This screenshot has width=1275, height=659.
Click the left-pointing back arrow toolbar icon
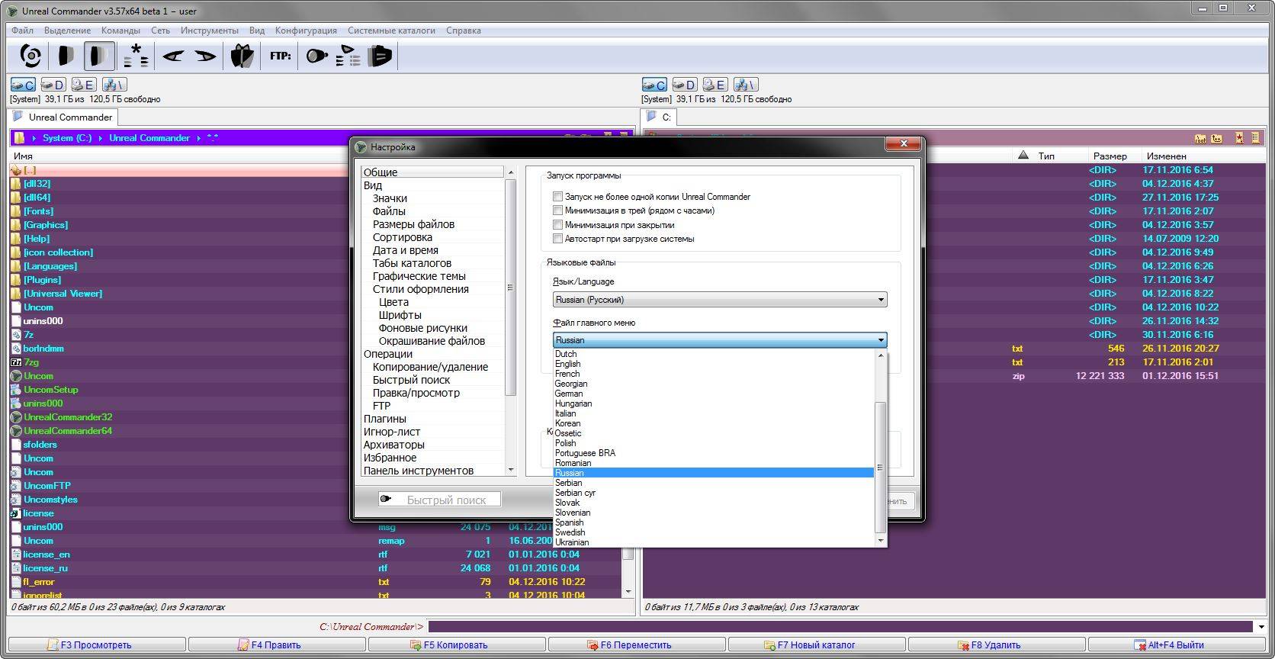[x=173, y=56]
